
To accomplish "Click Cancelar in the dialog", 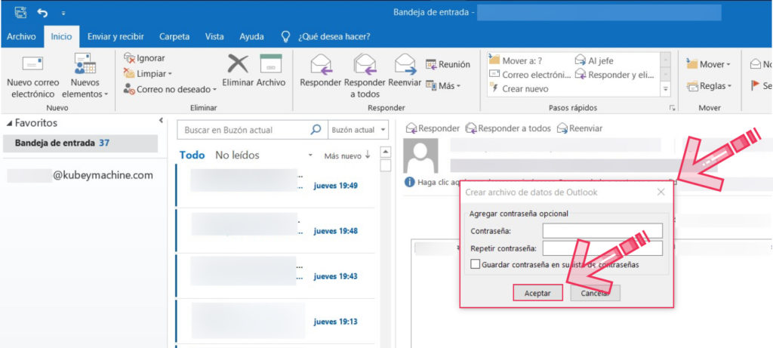I will tap(595, 293).
